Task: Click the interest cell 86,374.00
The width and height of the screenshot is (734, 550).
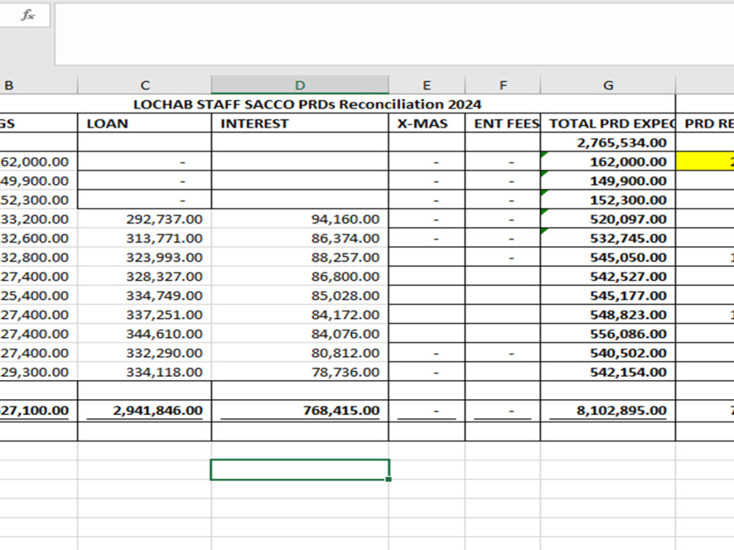Action: (x=300, y=238)
